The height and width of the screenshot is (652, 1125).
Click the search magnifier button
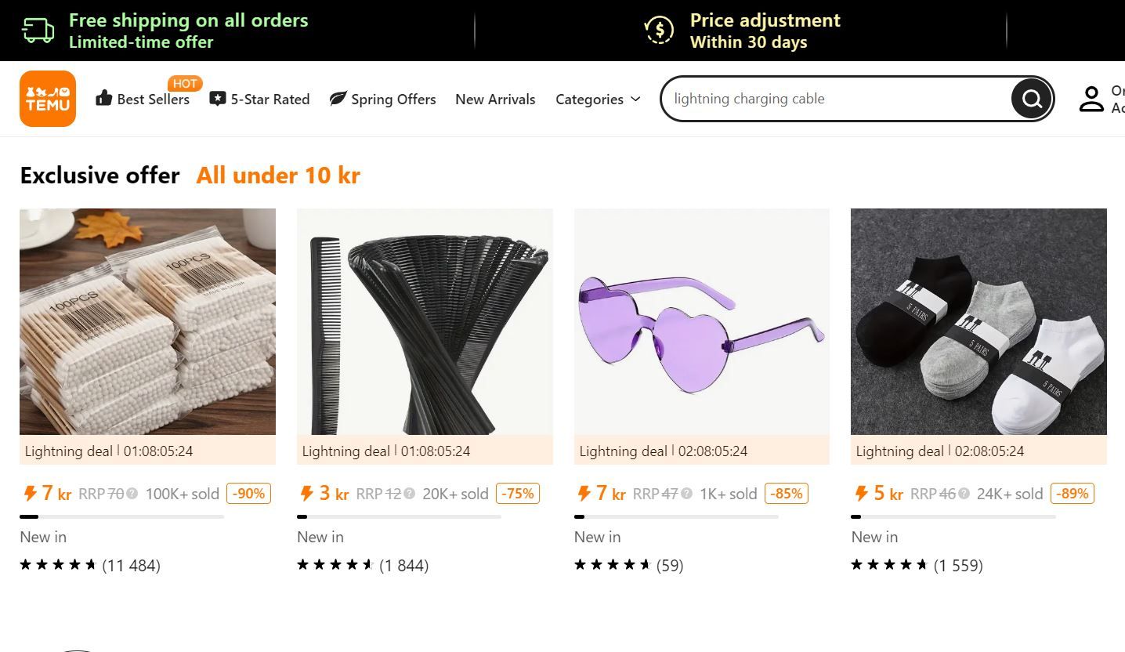pos(1031,99)
